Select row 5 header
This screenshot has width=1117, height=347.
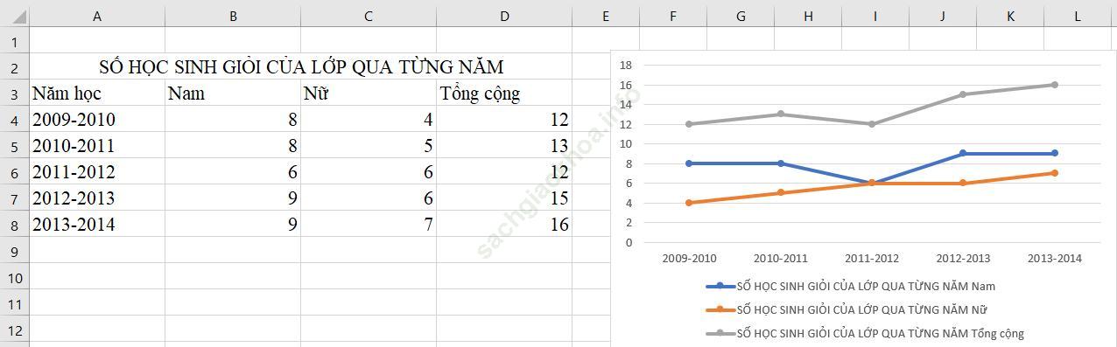pyautogui.click(x=14, y=145)
